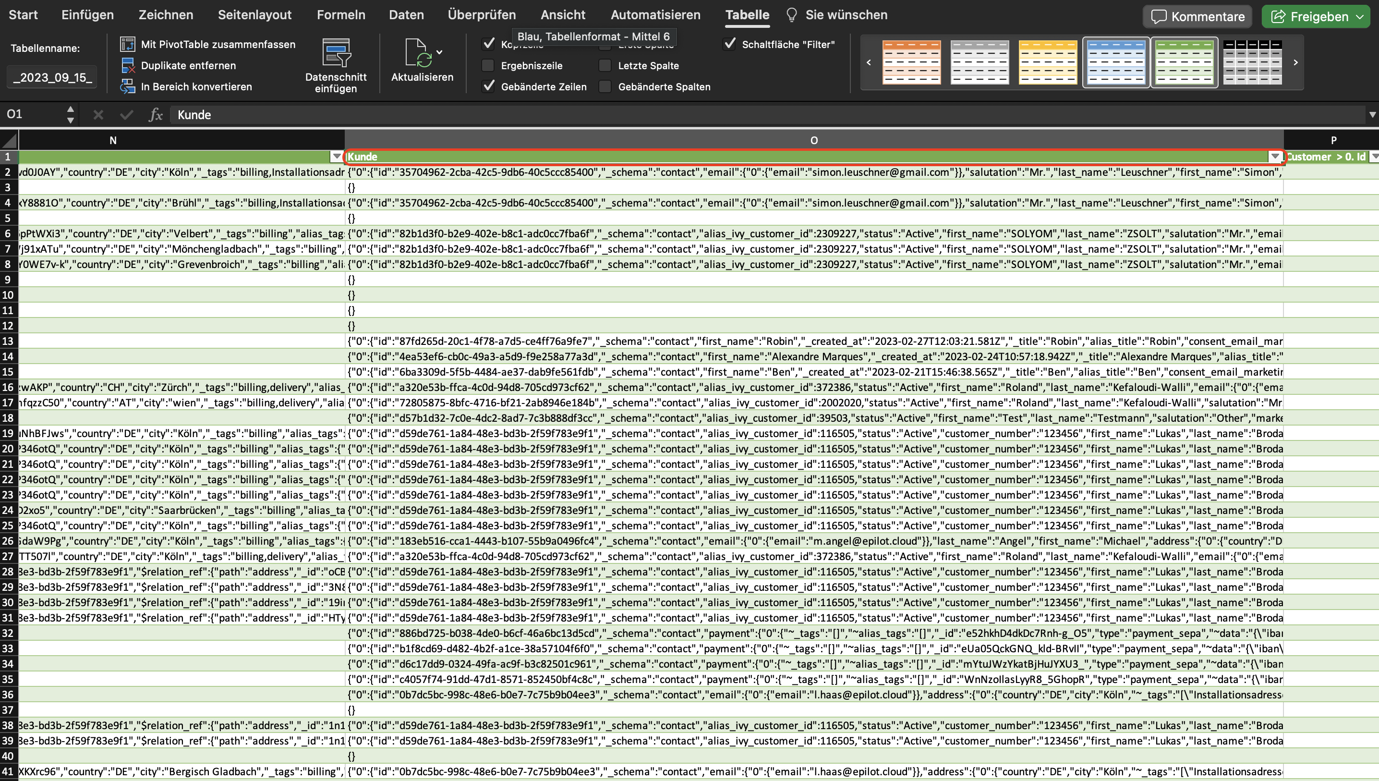The height and width of the screenshot is (781, 1379).
Task: Click the select-all corner triangle
Action: coord(9,141)
